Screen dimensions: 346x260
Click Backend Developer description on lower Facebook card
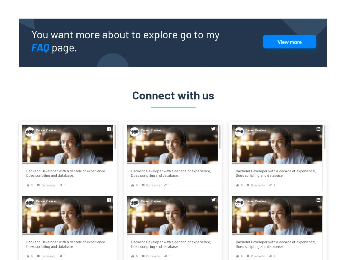(x=66, y=244)
